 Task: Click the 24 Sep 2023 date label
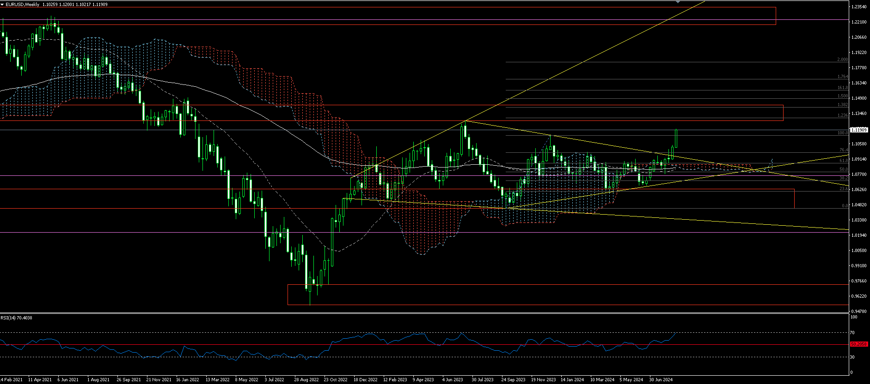coord(513,380)
